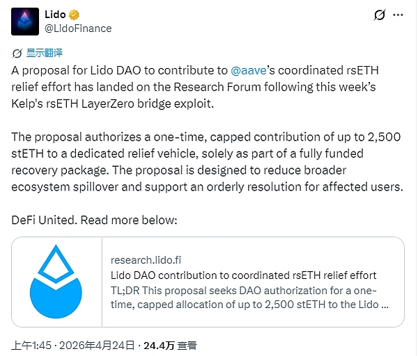Click the translate icon beside 显示翻译

pos(18,52)
